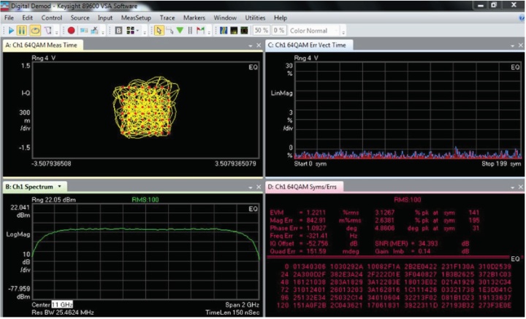526x319 pixels.
Task: Click the Rng 22.05 dBm label in Spectrum
Action: click(x=53, y=200)
